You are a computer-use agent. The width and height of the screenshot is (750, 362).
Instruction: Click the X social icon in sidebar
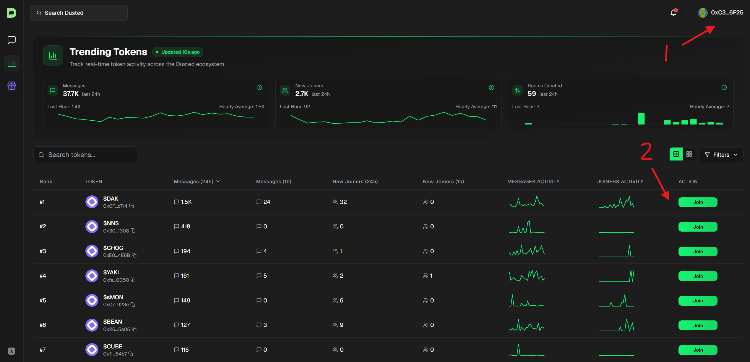pyautogui.click(x=12, y=351)
